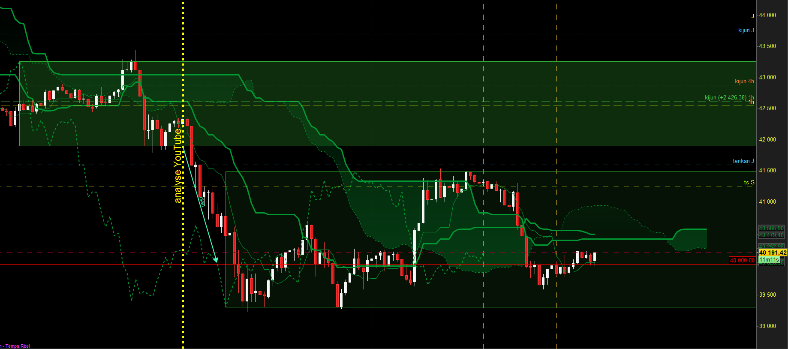
Task: Click the cyan arrow head near the 40 000 level
Action: [x=216, y=259]
